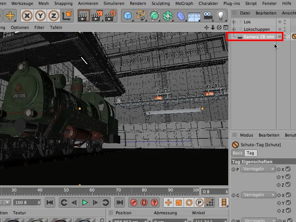This screenshot has width=296, height=222.
Task: Toggle the Y checkbox under the P lock
Action: coord(288,177)
